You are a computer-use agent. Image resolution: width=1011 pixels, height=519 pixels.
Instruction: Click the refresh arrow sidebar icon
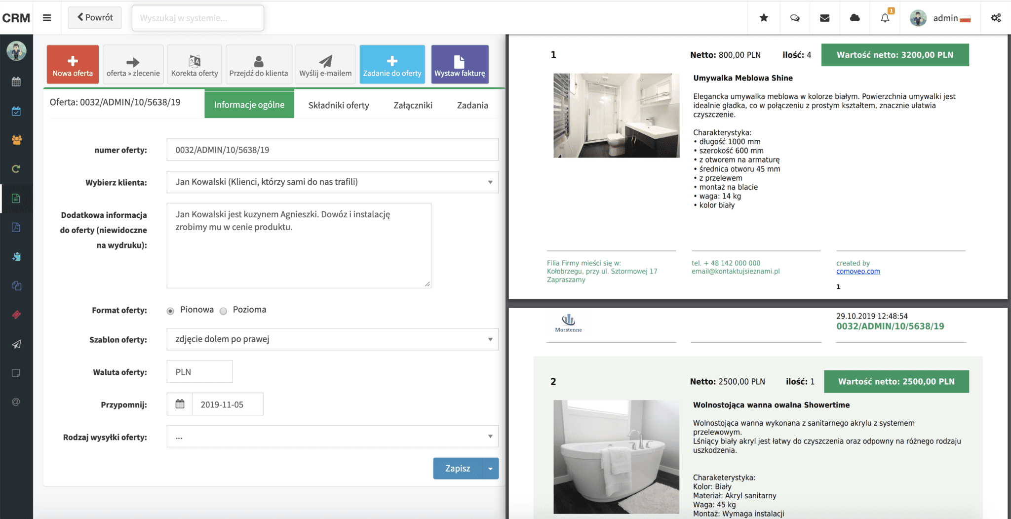pos(16,169)
